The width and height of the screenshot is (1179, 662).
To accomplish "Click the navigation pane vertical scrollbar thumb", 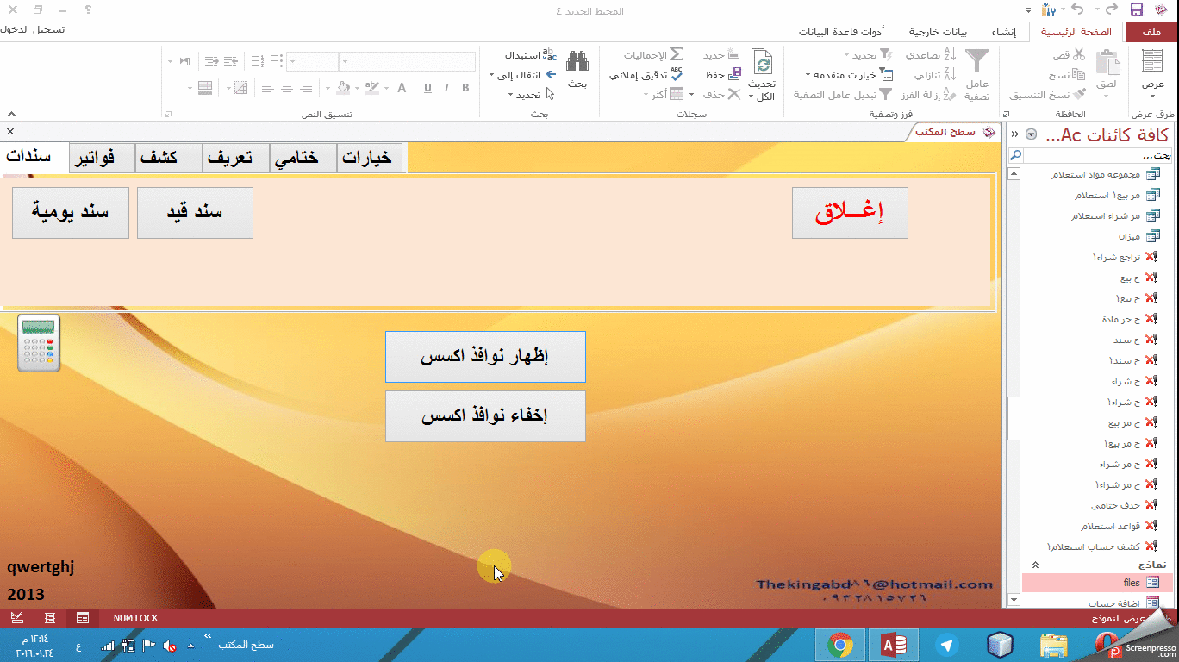I will click(1014, 419).
